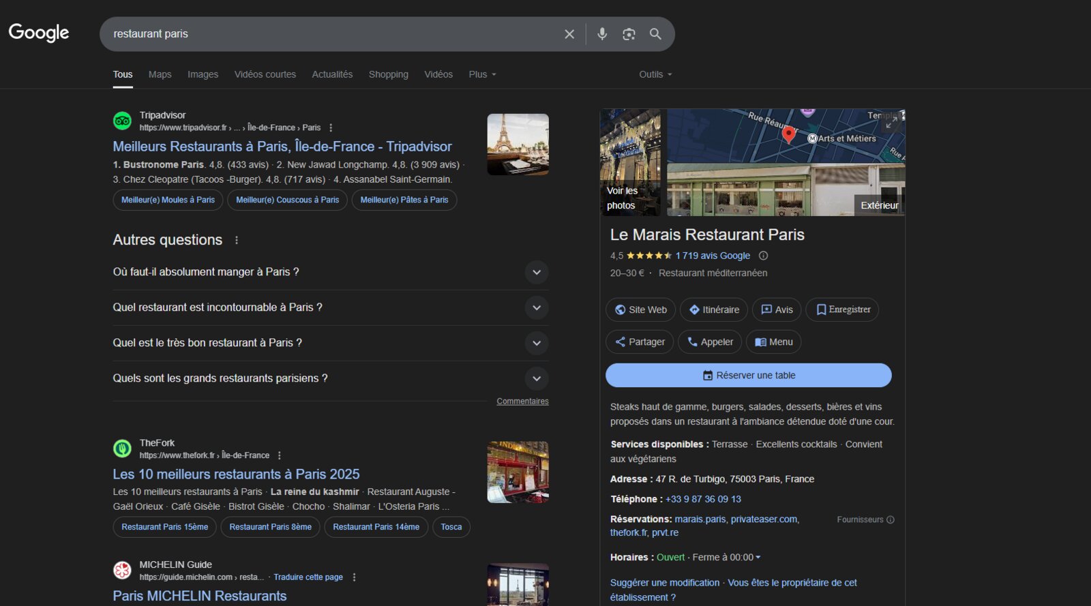Open TheFork result options menu dots

279,455
